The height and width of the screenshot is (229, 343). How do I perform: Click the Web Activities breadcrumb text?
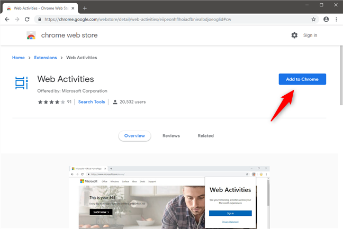pos(82,58)
